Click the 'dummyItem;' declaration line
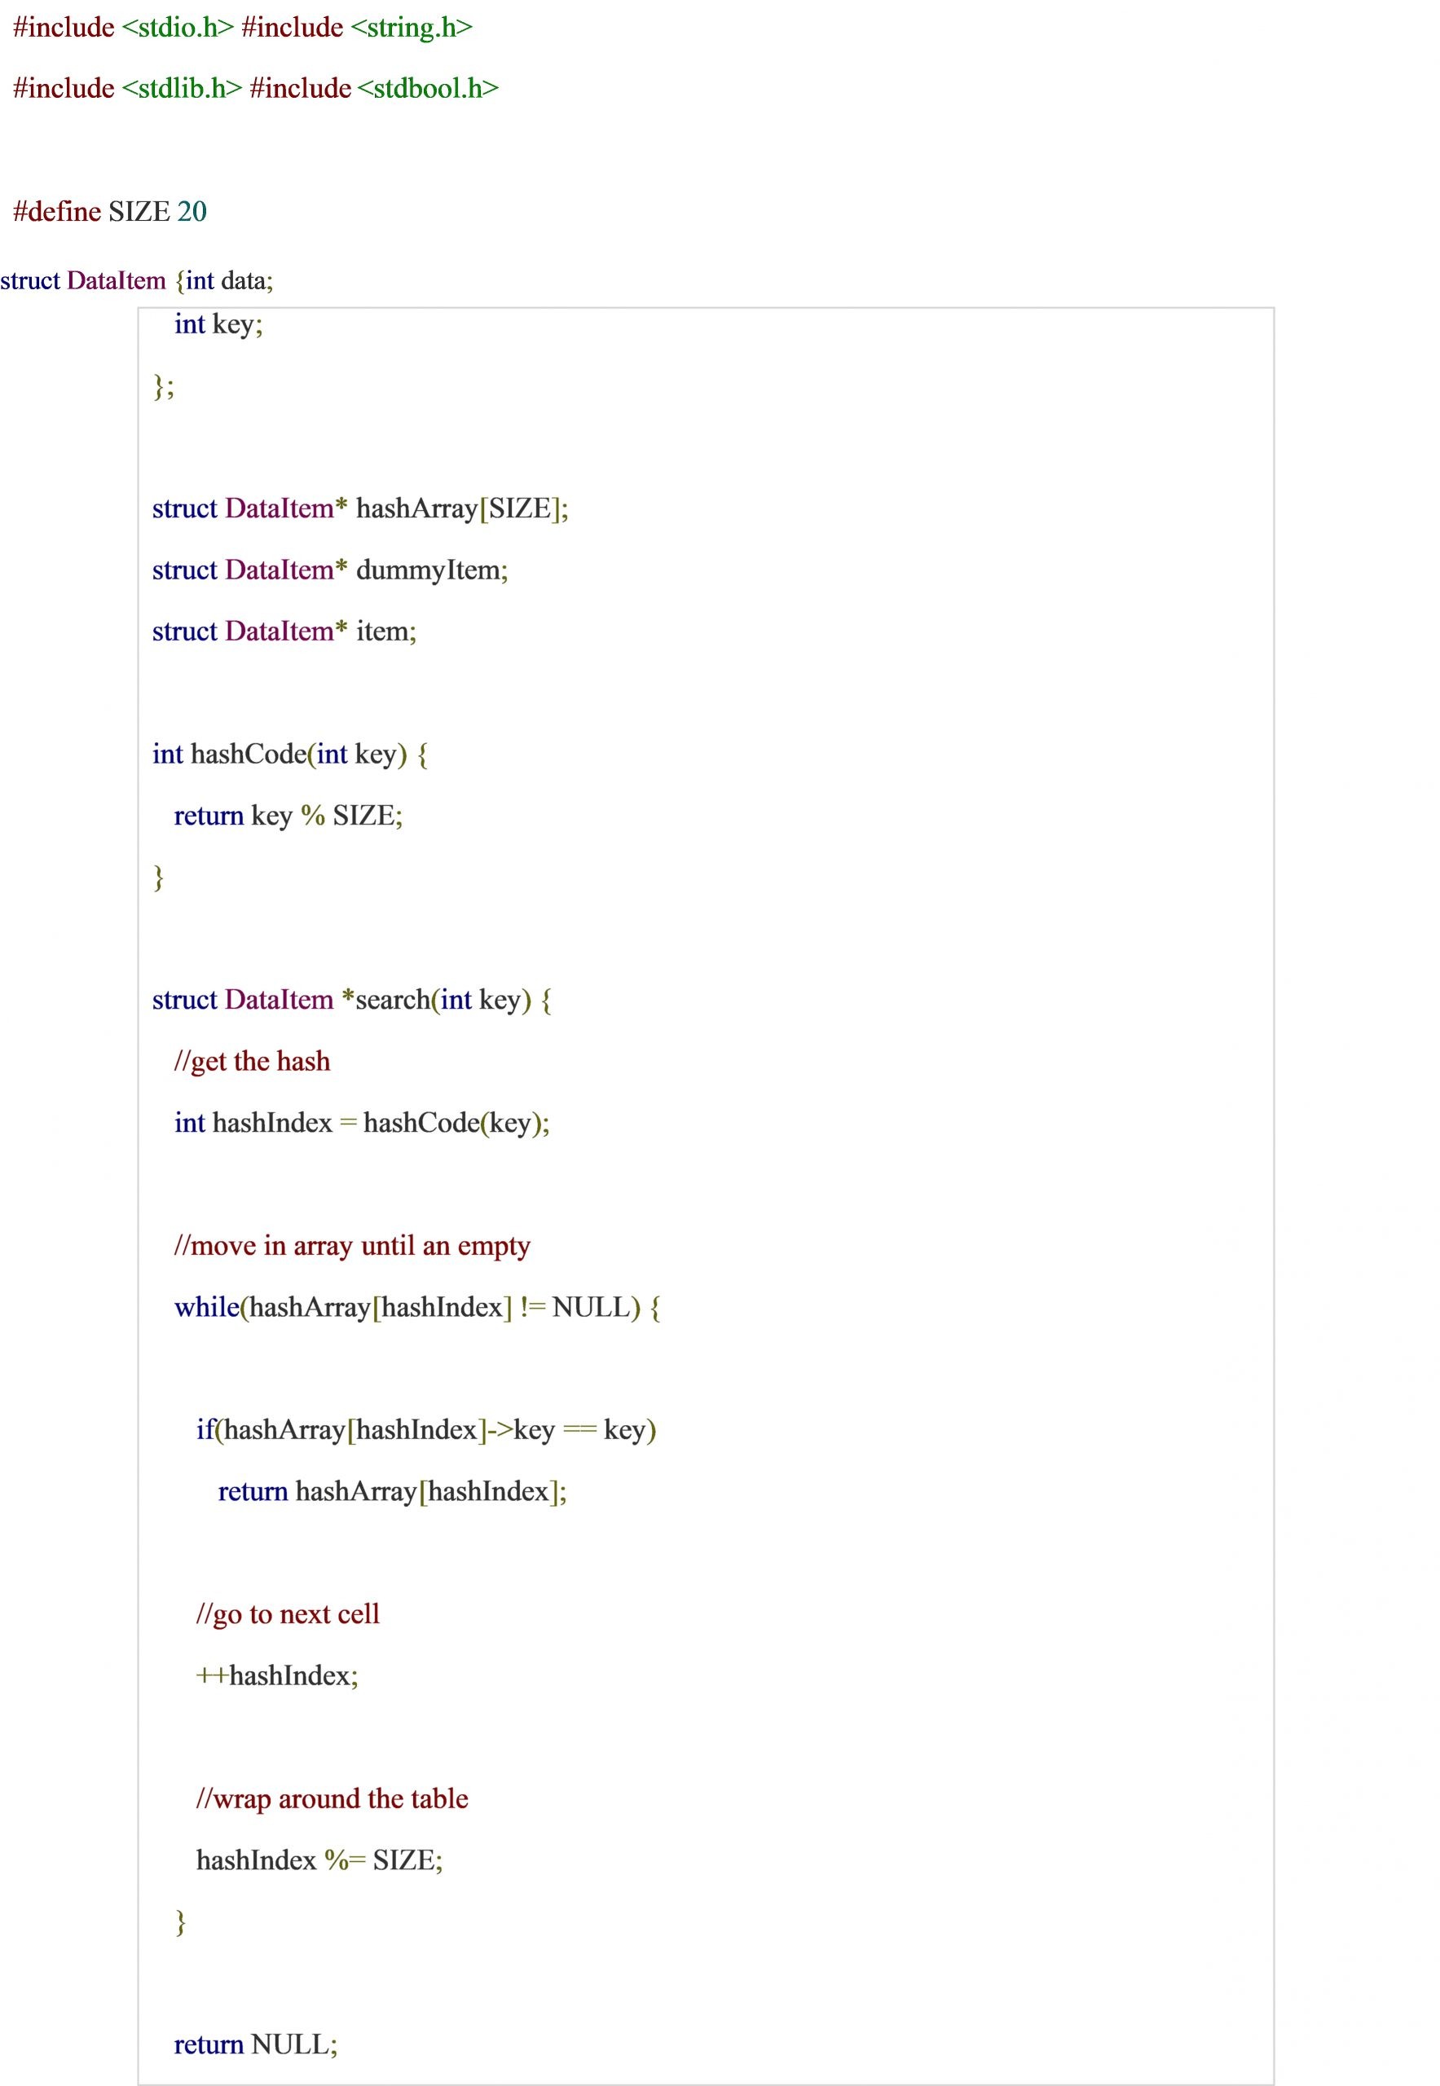The image size is (1440, 2086). click(x=330, y=570)
